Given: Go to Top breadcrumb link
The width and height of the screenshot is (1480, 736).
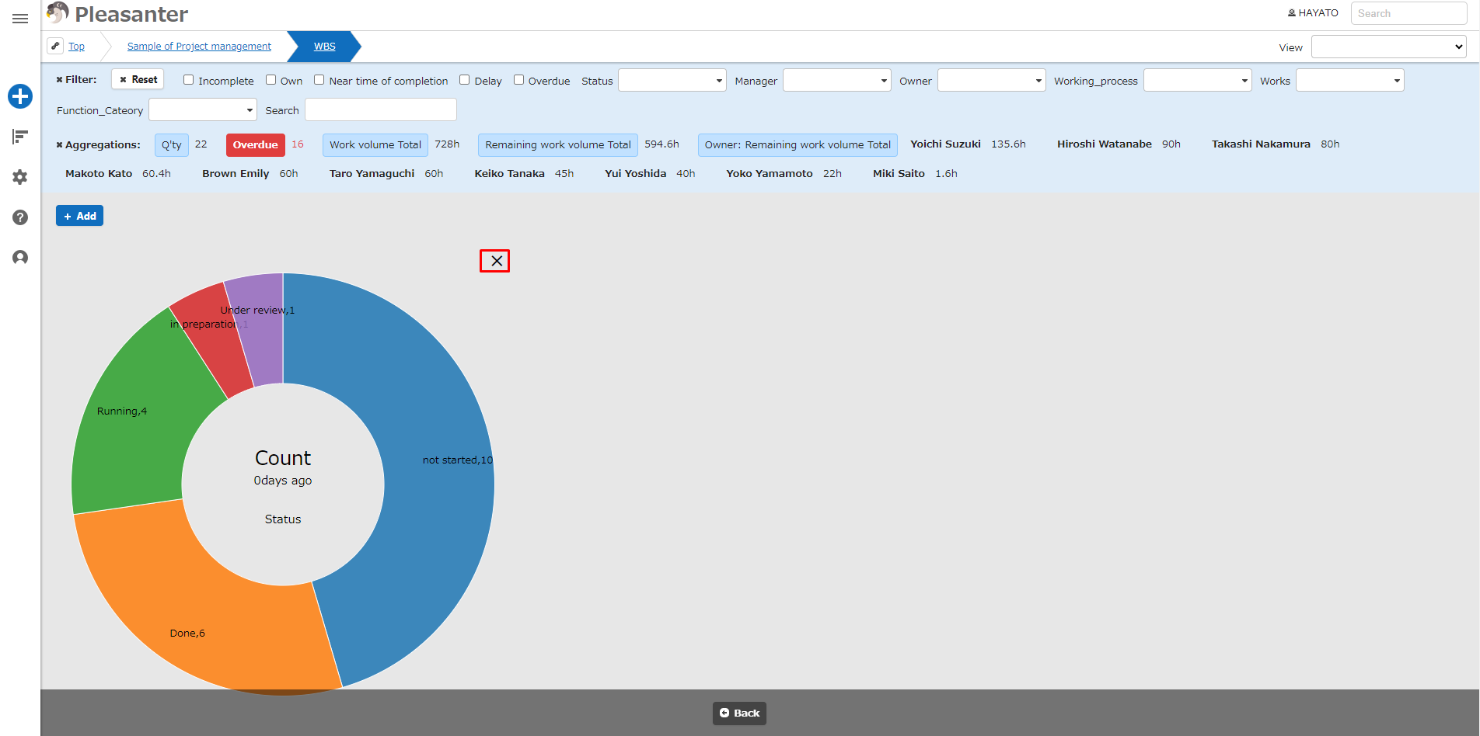Looking at the screenshot, I should coord(76,47).
